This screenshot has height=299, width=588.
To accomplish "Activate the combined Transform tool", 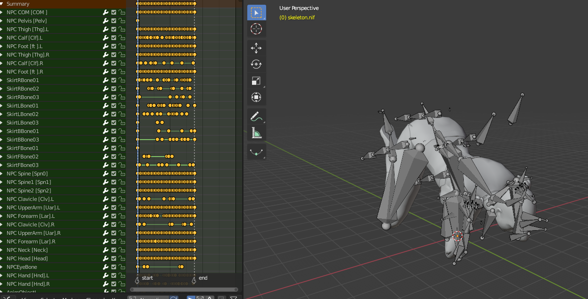I will 256,97.
